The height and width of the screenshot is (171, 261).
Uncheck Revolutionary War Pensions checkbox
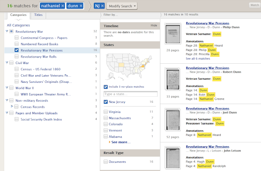(17, 50)
